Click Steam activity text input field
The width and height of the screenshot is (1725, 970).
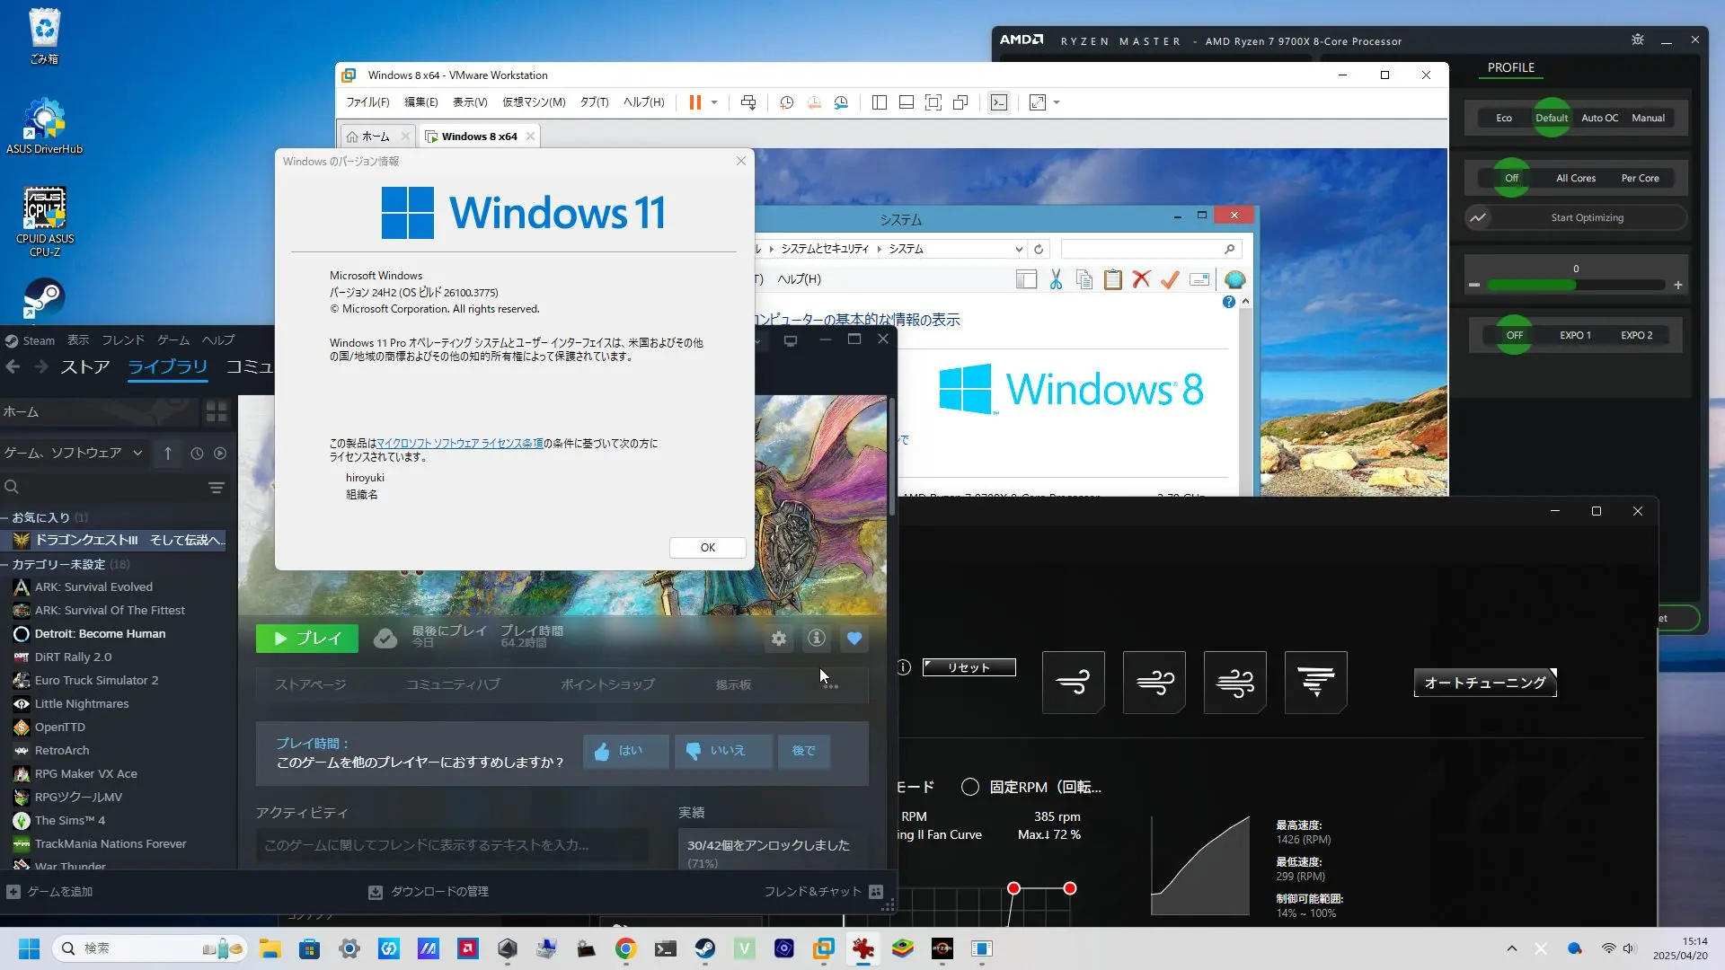[x=452, y=845]
